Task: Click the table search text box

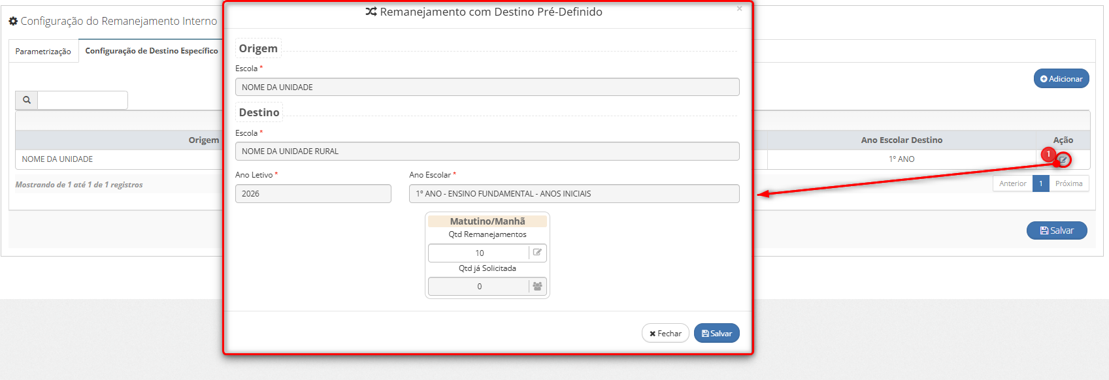Action: [82, 100]
